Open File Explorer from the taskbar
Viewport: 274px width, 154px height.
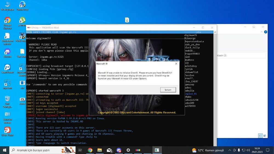[x=100, y=150]
